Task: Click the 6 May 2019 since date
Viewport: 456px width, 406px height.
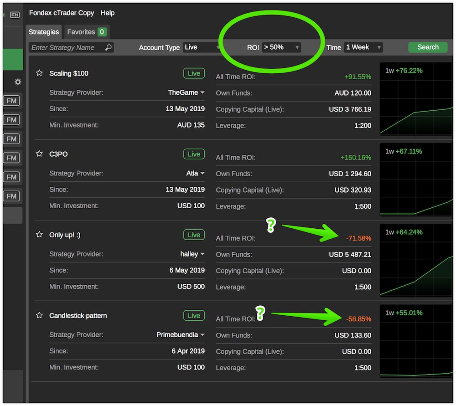Action: 187,270
